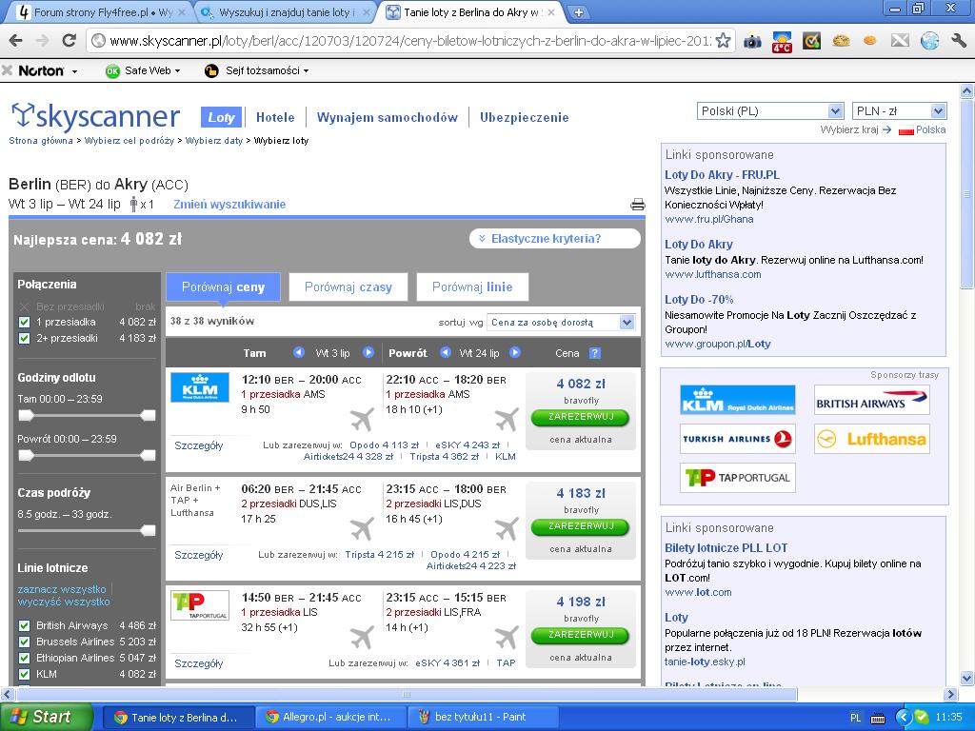The width and height of the screenshot is (975, 731).
Task: Uncheck KLM airline filter
Action: (24, 674)
